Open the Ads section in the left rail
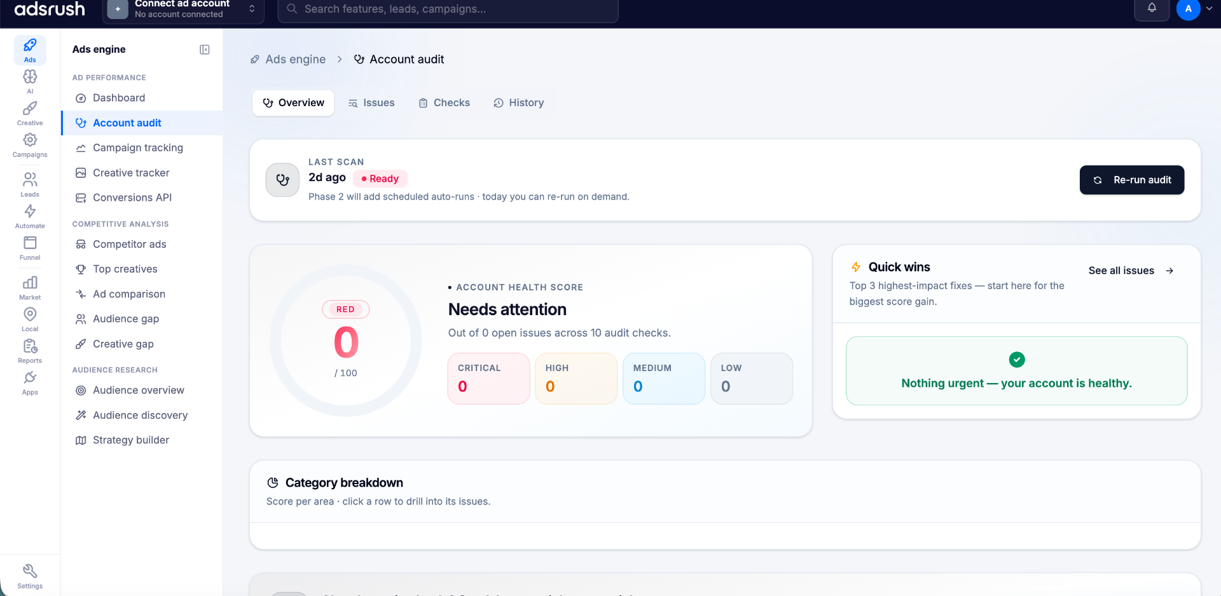1221x596 pixels. tap(30, 50)
